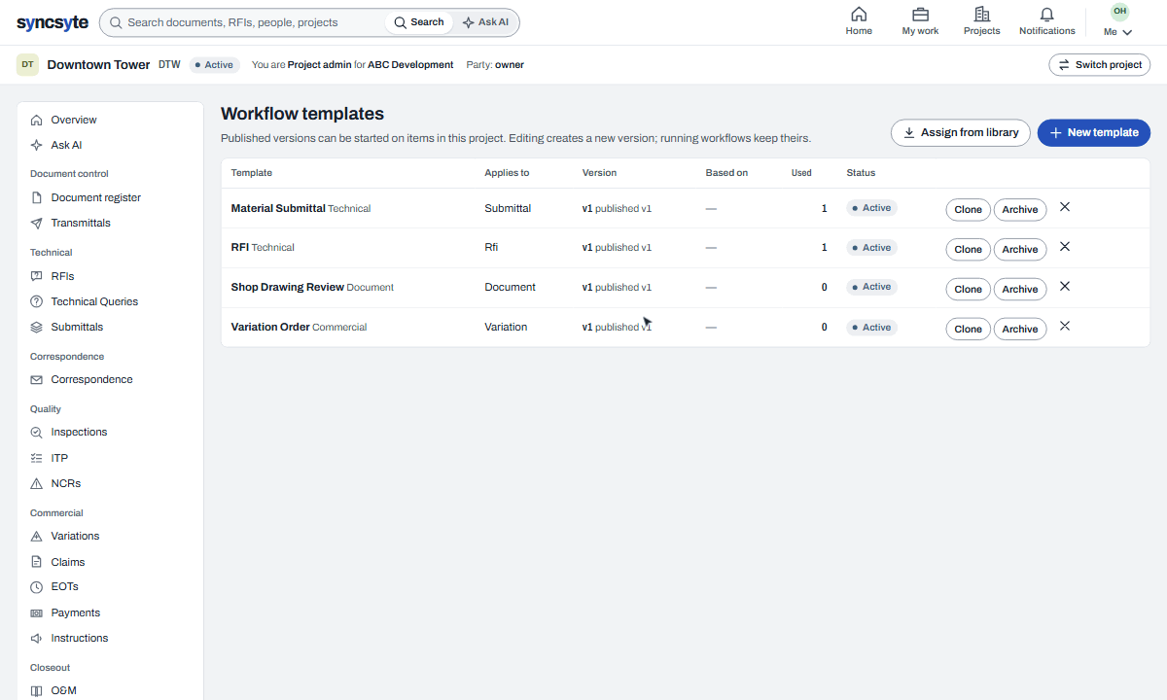
Task: Open the Notifications bell
Action: click(1046, 15)
